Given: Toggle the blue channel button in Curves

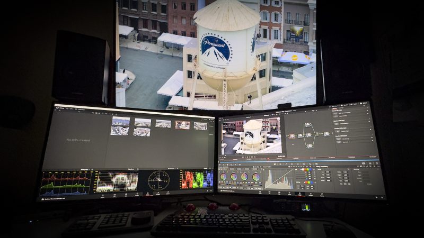Looking at the screenshot, I should pos(312,170).
